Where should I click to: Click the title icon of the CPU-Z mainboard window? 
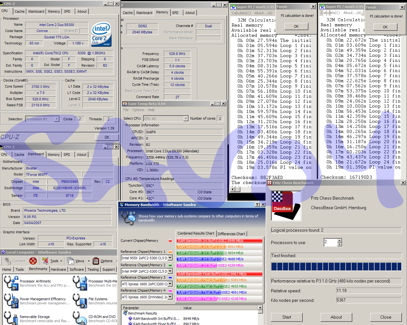pyautogui.click(x=2, y=147)
